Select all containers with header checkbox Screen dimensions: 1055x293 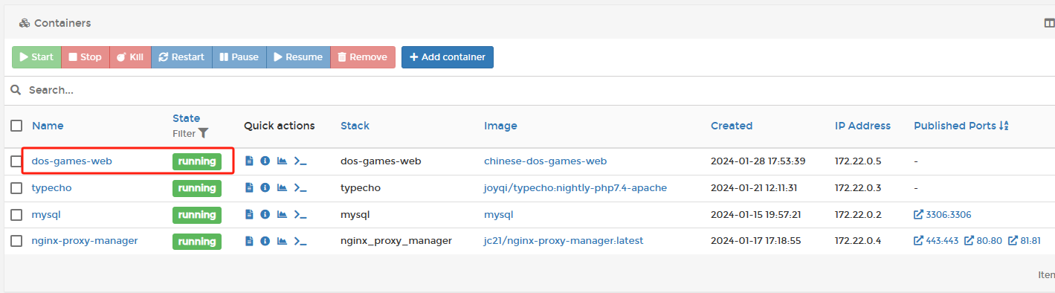(x=16, y=126)
